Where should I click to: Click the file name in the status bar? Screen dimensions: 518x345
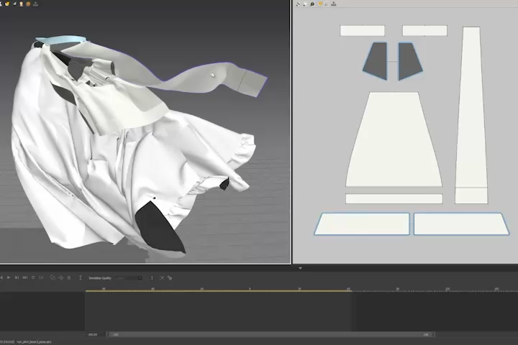(34, 342)
